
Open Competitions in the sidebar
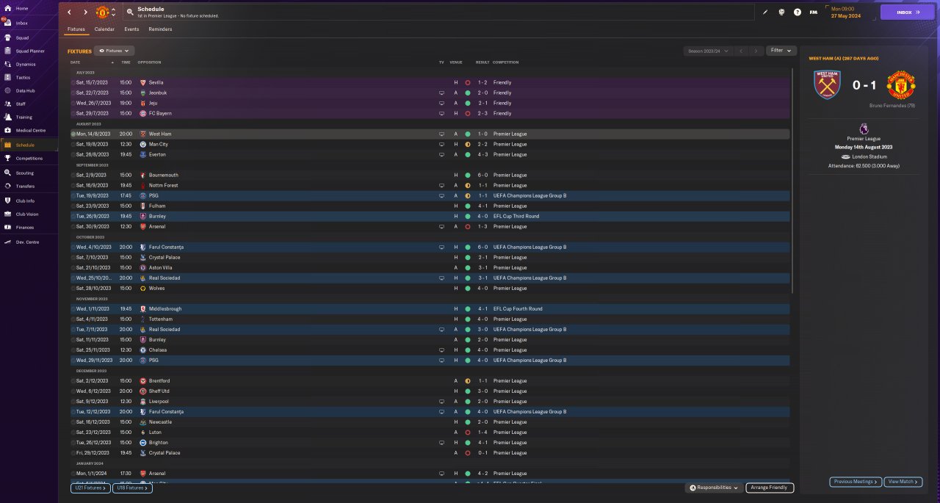29,158
